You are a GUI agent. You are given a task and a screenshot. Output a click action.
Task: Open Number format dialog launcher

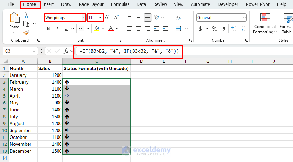[247, 40]
